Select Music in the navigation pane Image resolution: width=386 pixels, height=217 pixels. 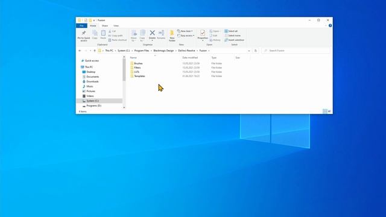[90, 86]
